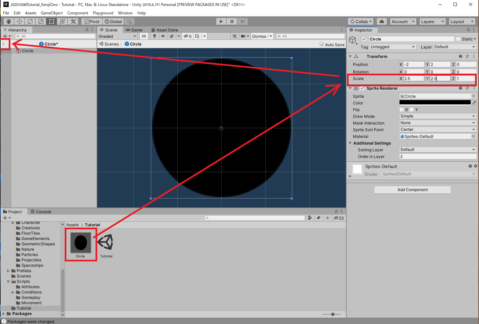479x324 pixels.
Task: Open the Component menu
Action: click(x=78, y=13)
